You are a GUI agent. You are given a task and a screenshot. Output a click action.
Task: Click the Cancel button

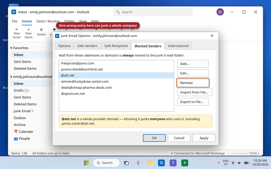[x=179, y=138]
